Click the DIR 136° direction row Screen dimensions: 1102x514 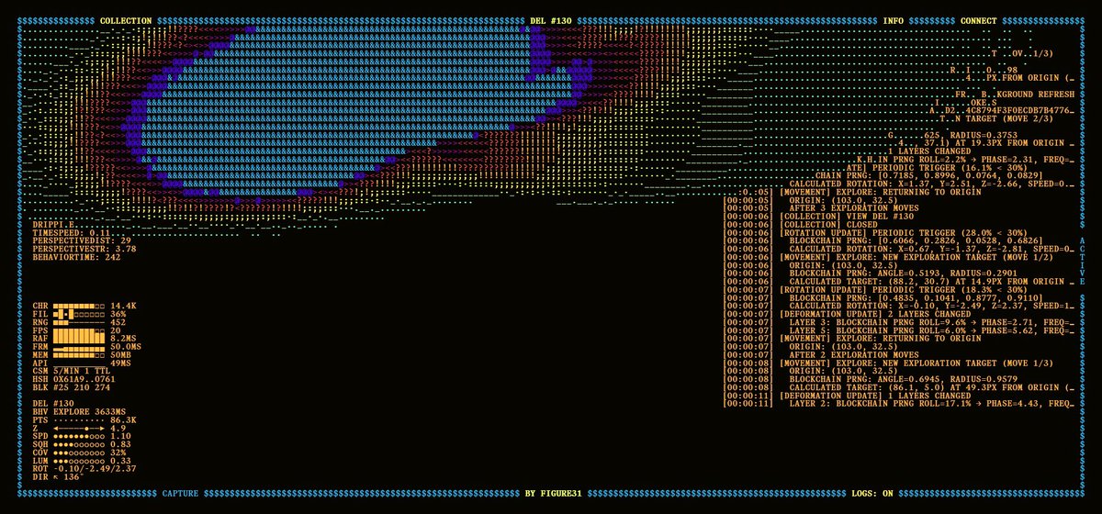coord(58,477)
